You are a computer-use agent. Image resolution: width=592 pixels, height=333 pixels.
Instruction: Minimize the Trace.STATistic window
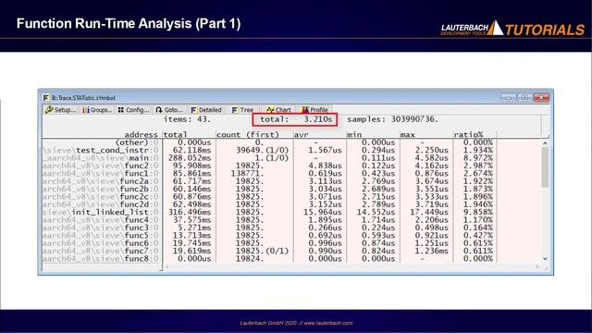pyautogui.click(x=508, y=98)
